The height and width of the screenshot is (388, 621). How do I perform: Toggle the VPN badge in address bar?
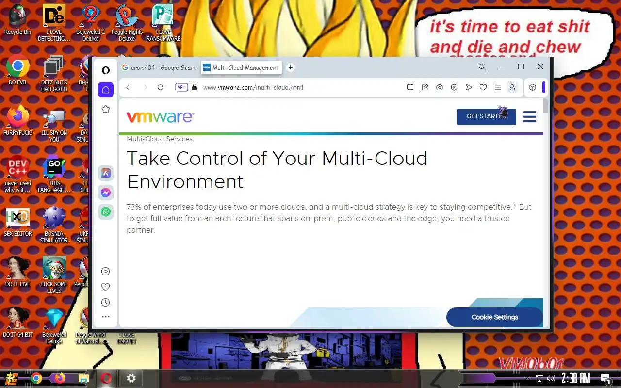(181, 87)
